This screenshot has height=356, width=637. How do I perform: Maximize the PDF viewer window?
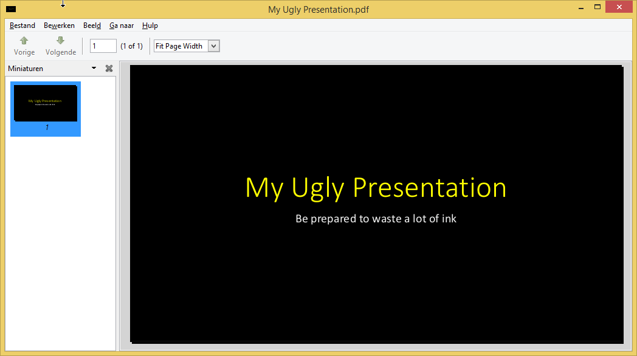(597, 6)
